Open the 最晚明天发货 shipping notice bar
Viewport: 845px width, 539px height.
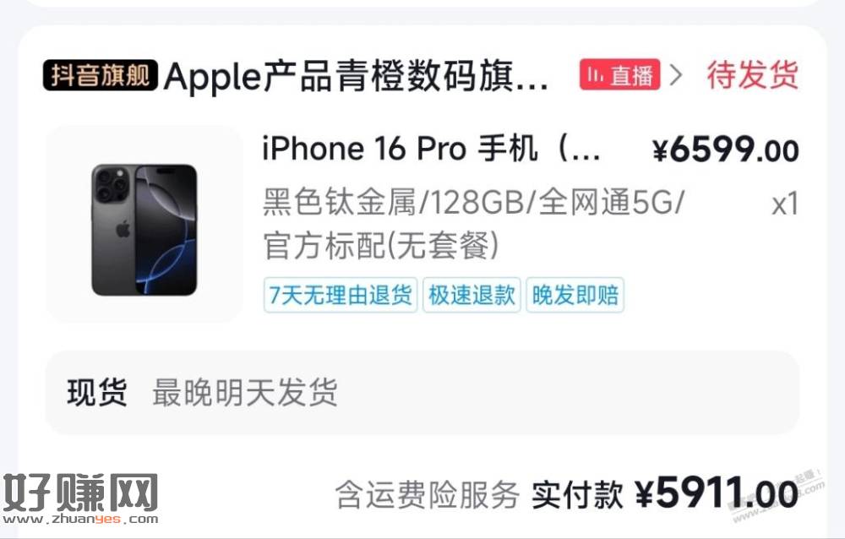pyautogui.click(x=422, y=392)
